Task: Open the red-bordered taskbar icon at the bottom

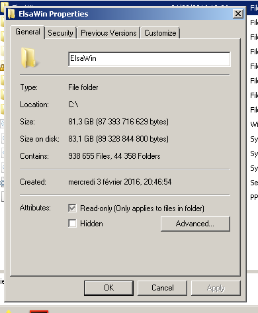Action: (x=39, y=312)
